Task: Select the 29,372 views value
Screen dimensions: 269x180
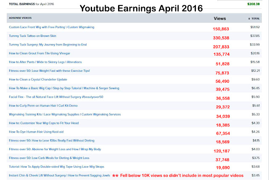Action: (223, 107)
